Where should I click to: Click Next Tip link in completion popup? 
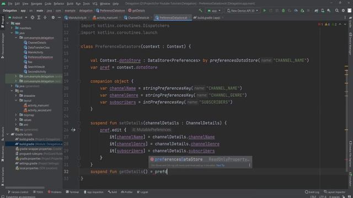220,166
